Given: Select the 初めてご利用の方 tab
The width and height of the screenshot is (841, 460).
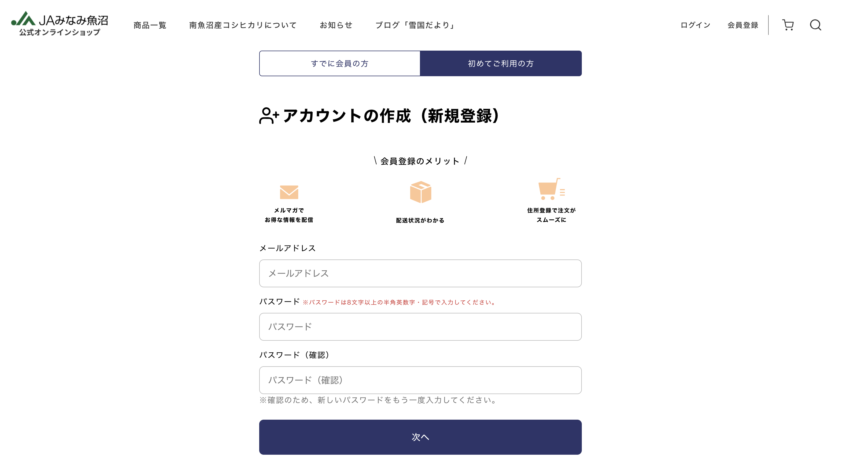Looking at the screenshot, I should [501, 64].
